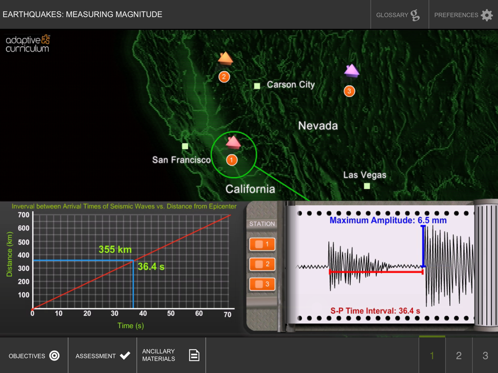Toggle Station 3 seismograph button
This screenshot has width=498, height=373.
262,284
